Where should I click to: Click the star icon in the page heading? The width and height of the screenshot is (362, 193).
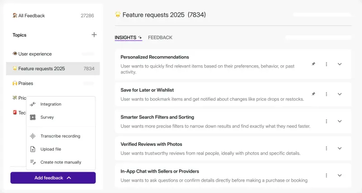pos(118,14)
